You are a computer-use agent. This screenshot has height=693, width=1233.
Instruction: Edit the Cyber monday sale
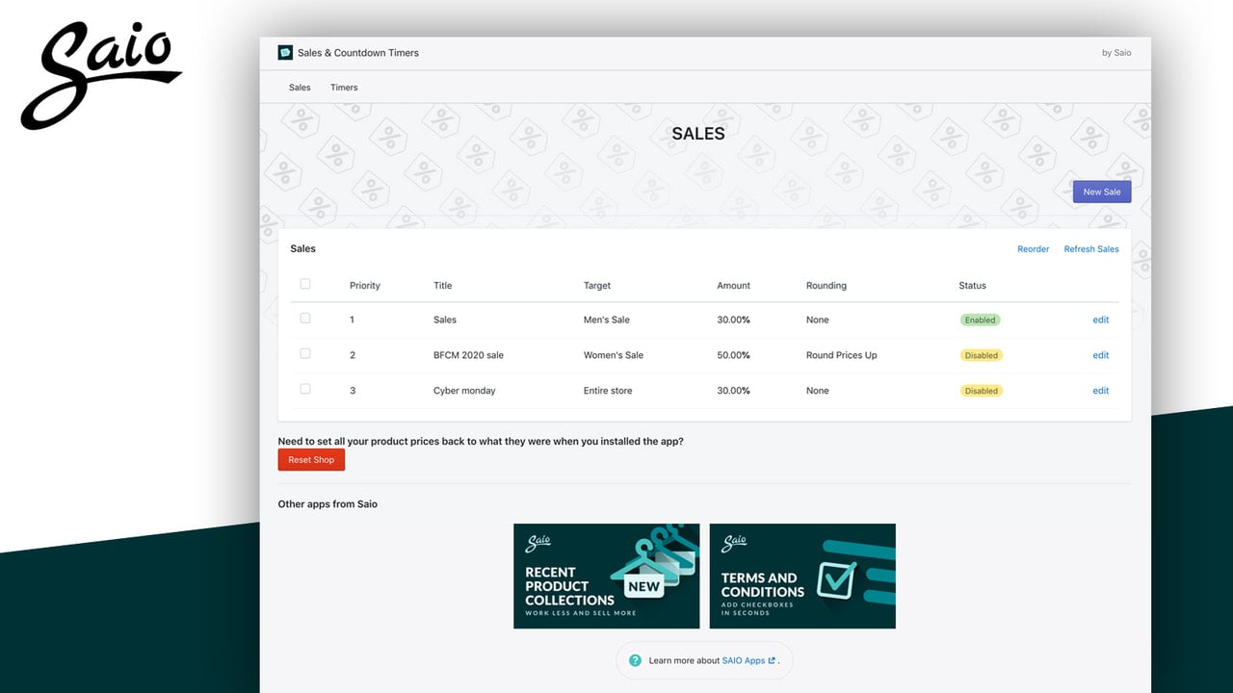coord(1101,391)
